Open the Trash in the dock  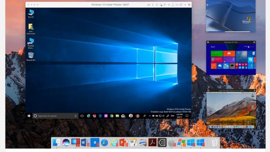point(214,143)
